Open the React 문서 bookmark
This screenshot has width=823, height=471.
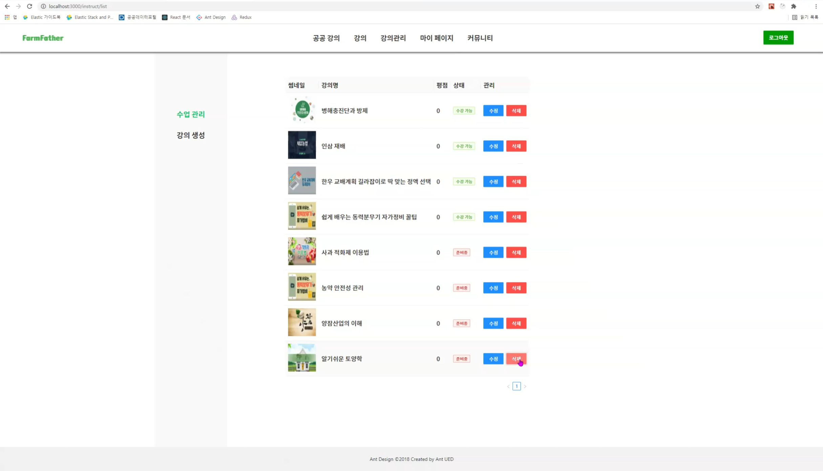pyautogui.click(x=176, y=17)
